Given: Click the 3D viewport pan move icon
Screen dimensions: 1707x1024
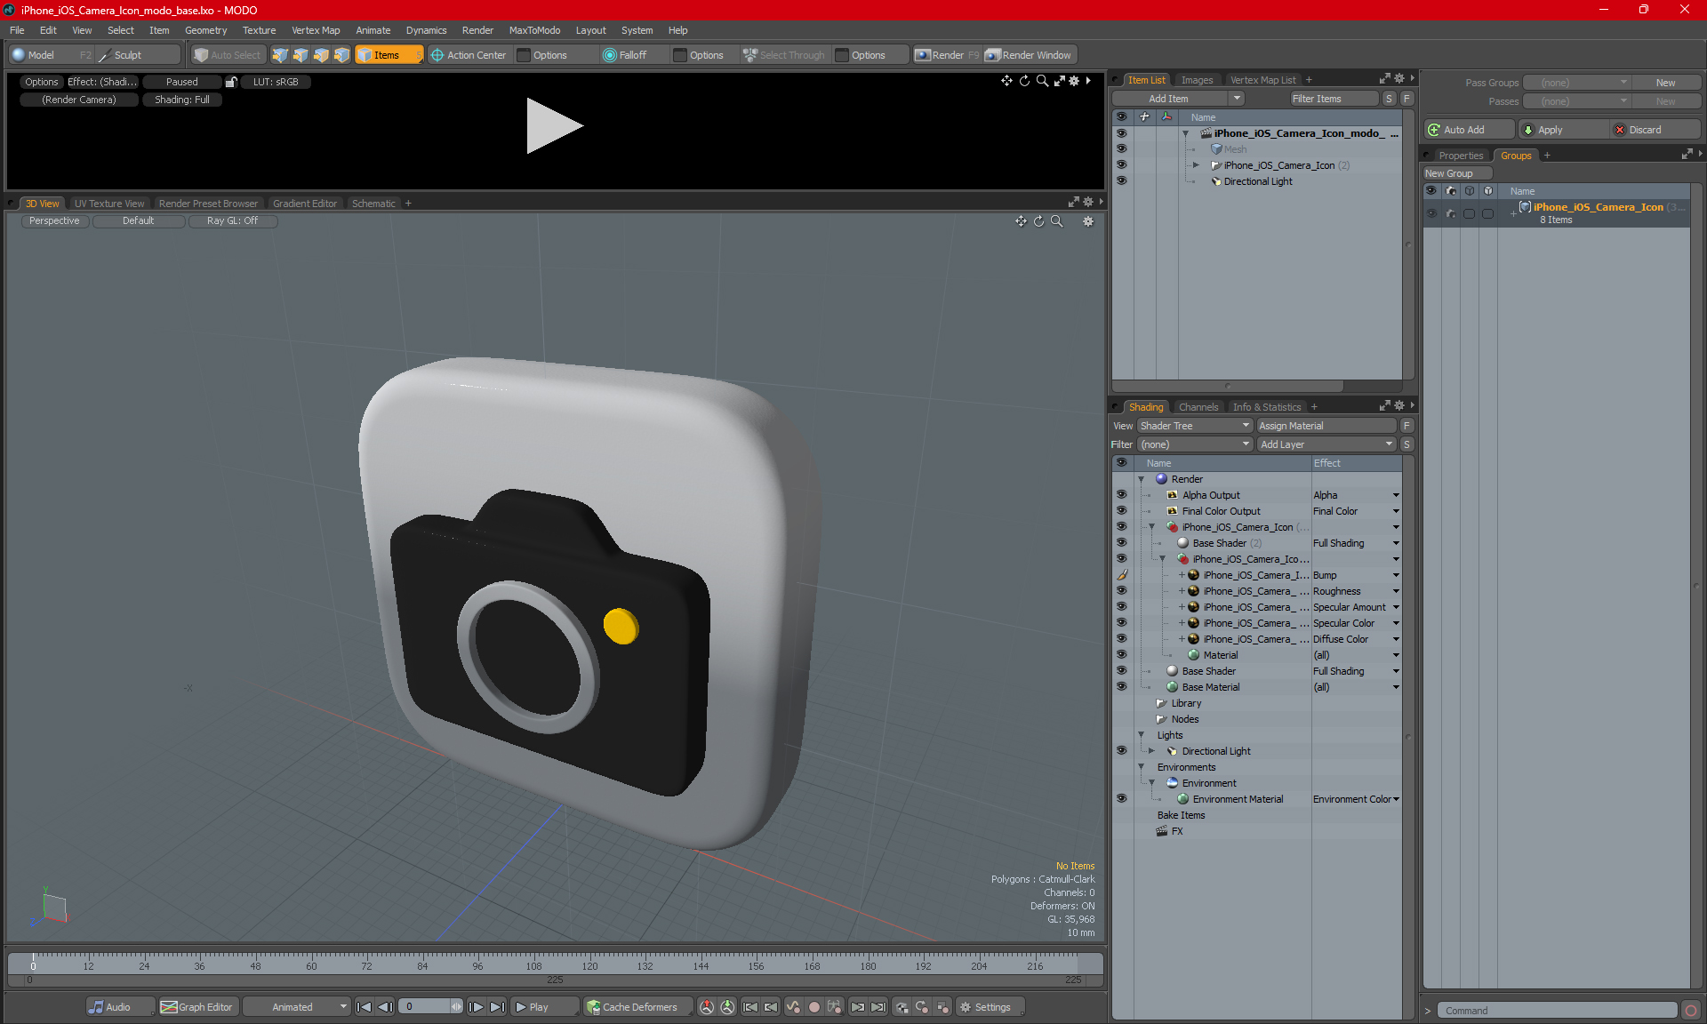Looking at the screenshot, I should pos(1021,221).
